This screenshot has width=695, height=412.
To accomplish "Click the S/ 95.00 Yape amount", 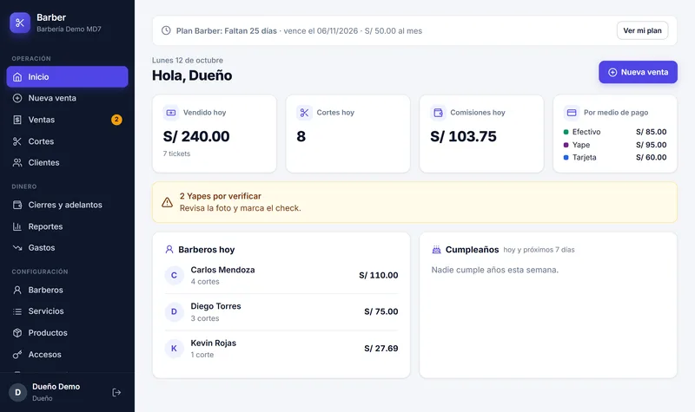I will point(651,145).
